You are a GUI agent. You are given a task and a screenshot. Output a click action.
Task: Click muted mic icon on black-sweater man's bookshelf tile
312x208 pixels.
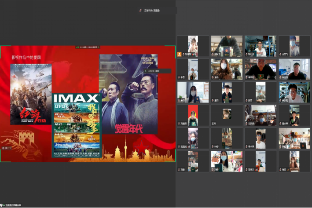pos(246,77)
